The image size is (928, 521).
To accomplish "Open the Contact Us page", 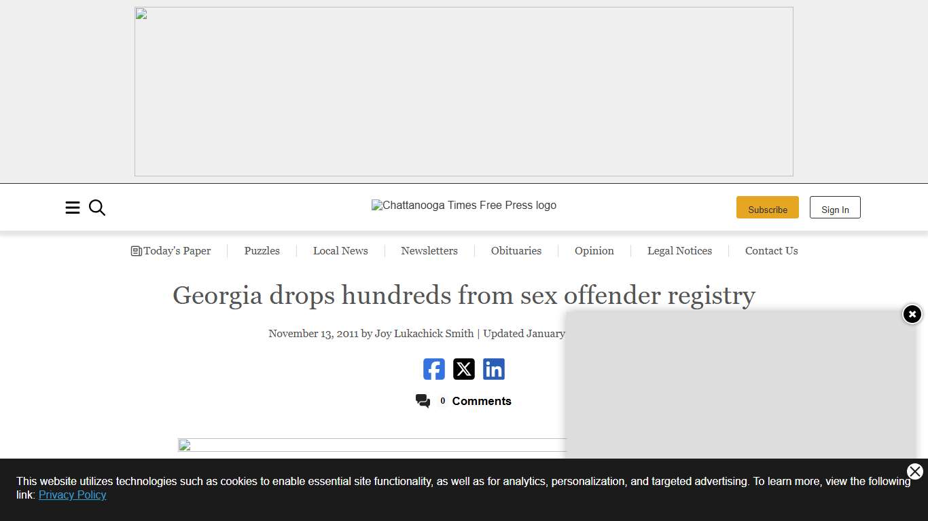I will pyautogui.click(x=771, y=251).
